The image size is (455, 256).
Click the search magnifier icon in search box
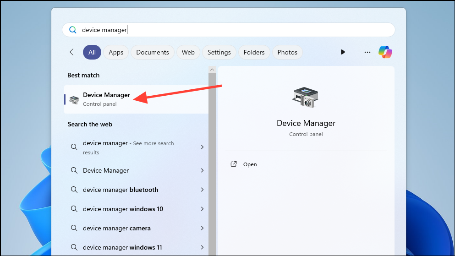point(72,30)
